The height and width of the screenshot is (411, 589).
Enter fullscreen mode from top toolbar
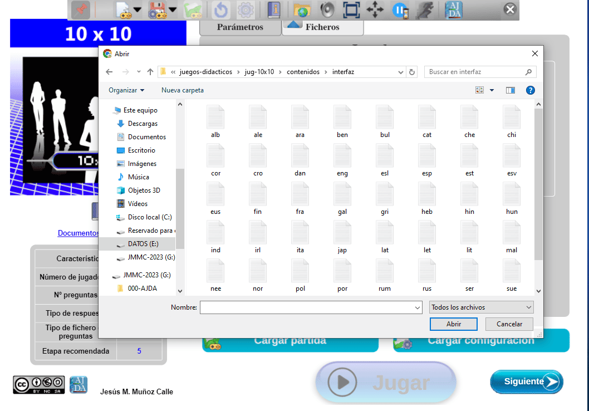[351, 10]
